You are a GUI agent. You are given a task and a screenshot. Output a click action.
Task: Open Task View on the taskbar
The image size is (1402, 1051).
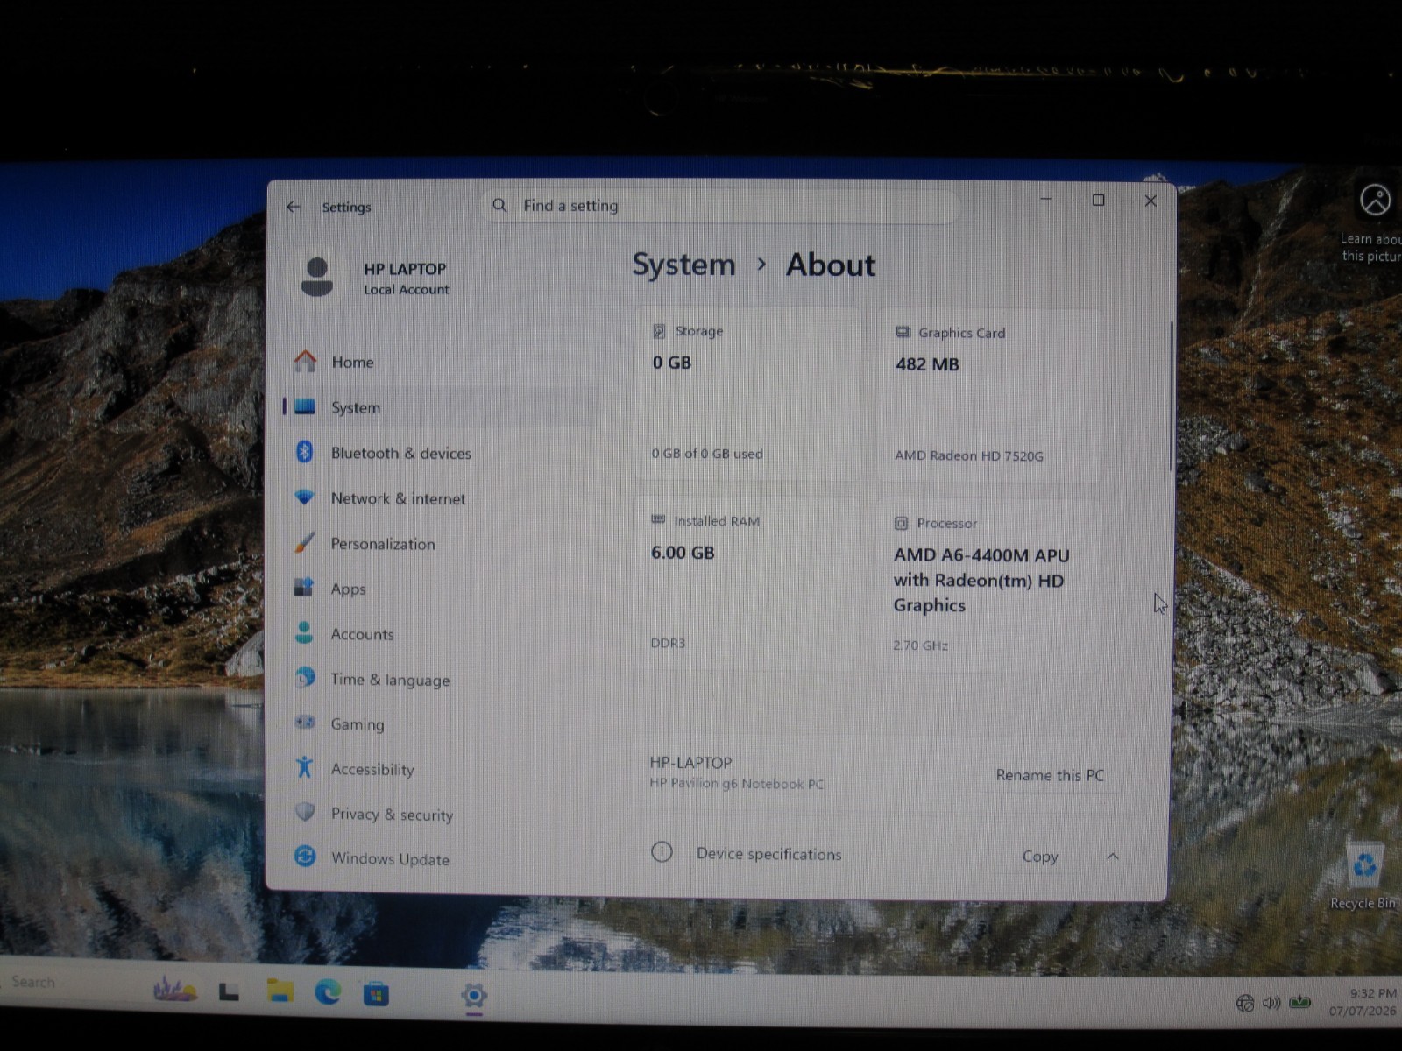coord(230,992)
